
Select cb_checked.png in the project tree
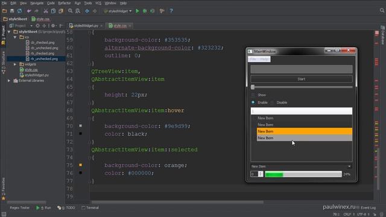coord(42,43)
